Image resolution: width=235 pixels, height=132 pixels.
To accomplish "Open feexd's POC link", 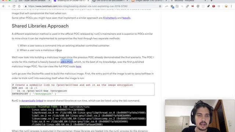I will tap(126, 18).
